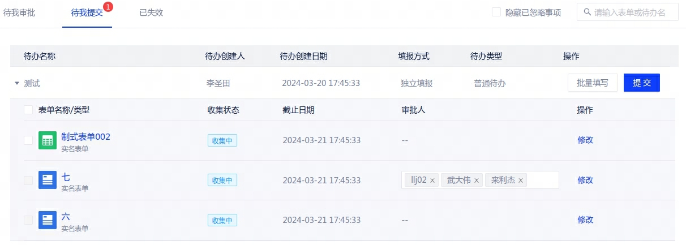Image resolution: width=686 pixels, height=245 pixels.
Task: Check the select-all box beside 表单名称/类型
Action: click(28, 110)
